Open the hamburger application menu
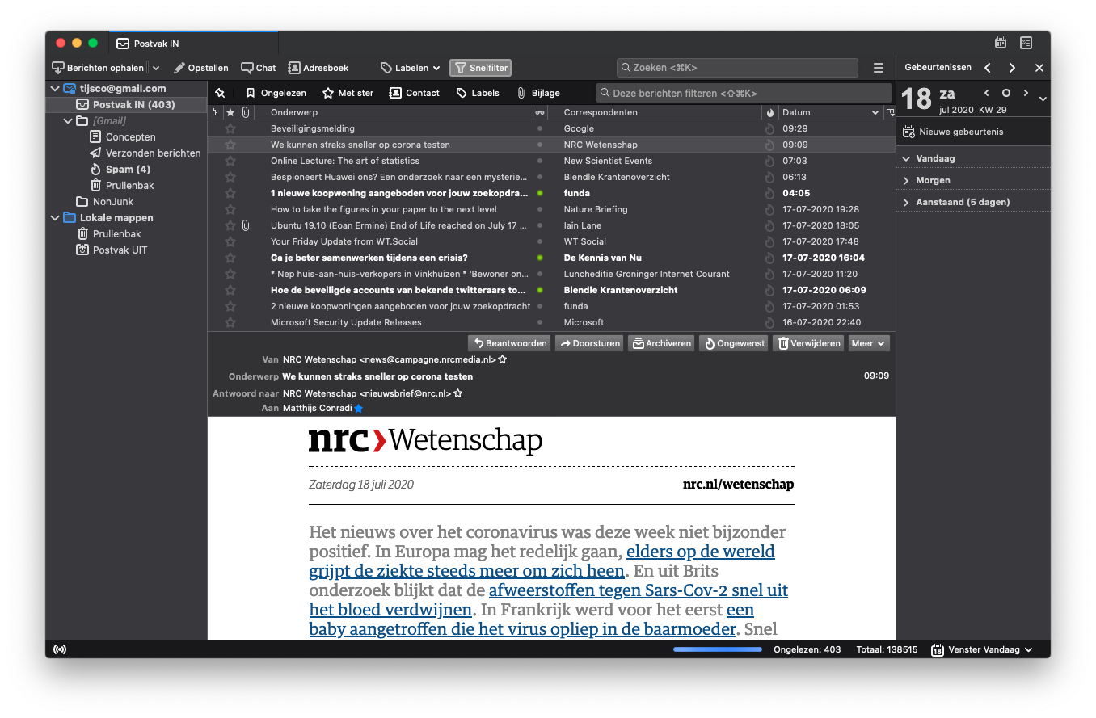 click(879, 68)
